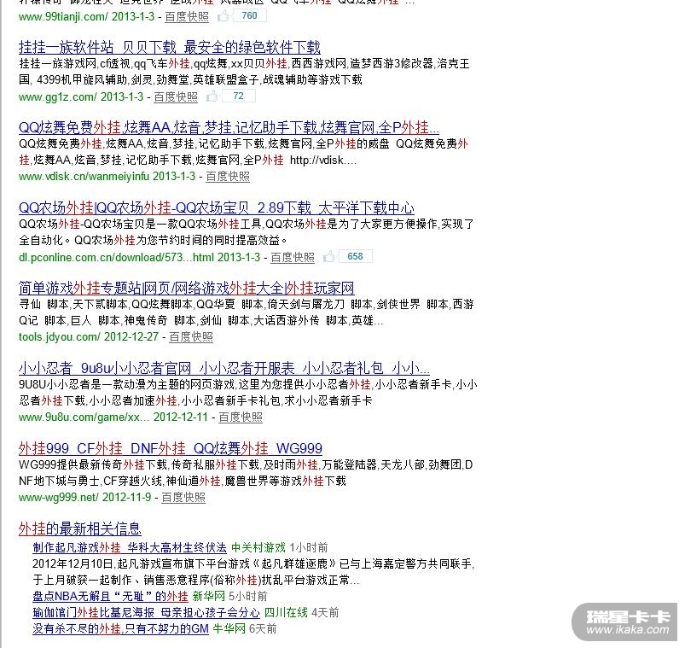685x648 pixels.
Task: Click the tools.jdyou.com/ URL text
Action: click(60, 336)
